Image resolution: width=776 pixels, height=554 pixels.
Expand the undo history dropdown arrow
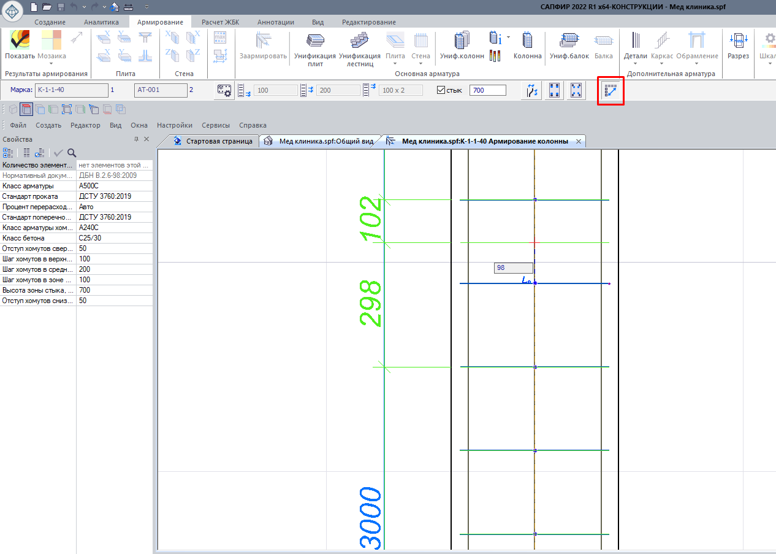pos(85,7)
